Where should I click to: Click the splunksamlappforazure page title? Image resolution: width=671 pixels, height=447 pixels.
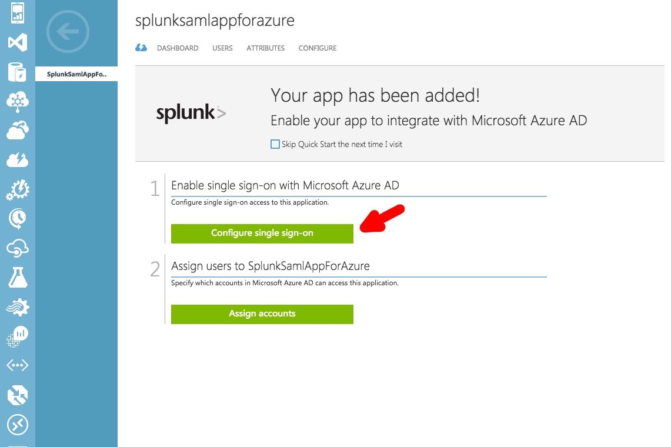pyautogui.click(x=215, y=21)
